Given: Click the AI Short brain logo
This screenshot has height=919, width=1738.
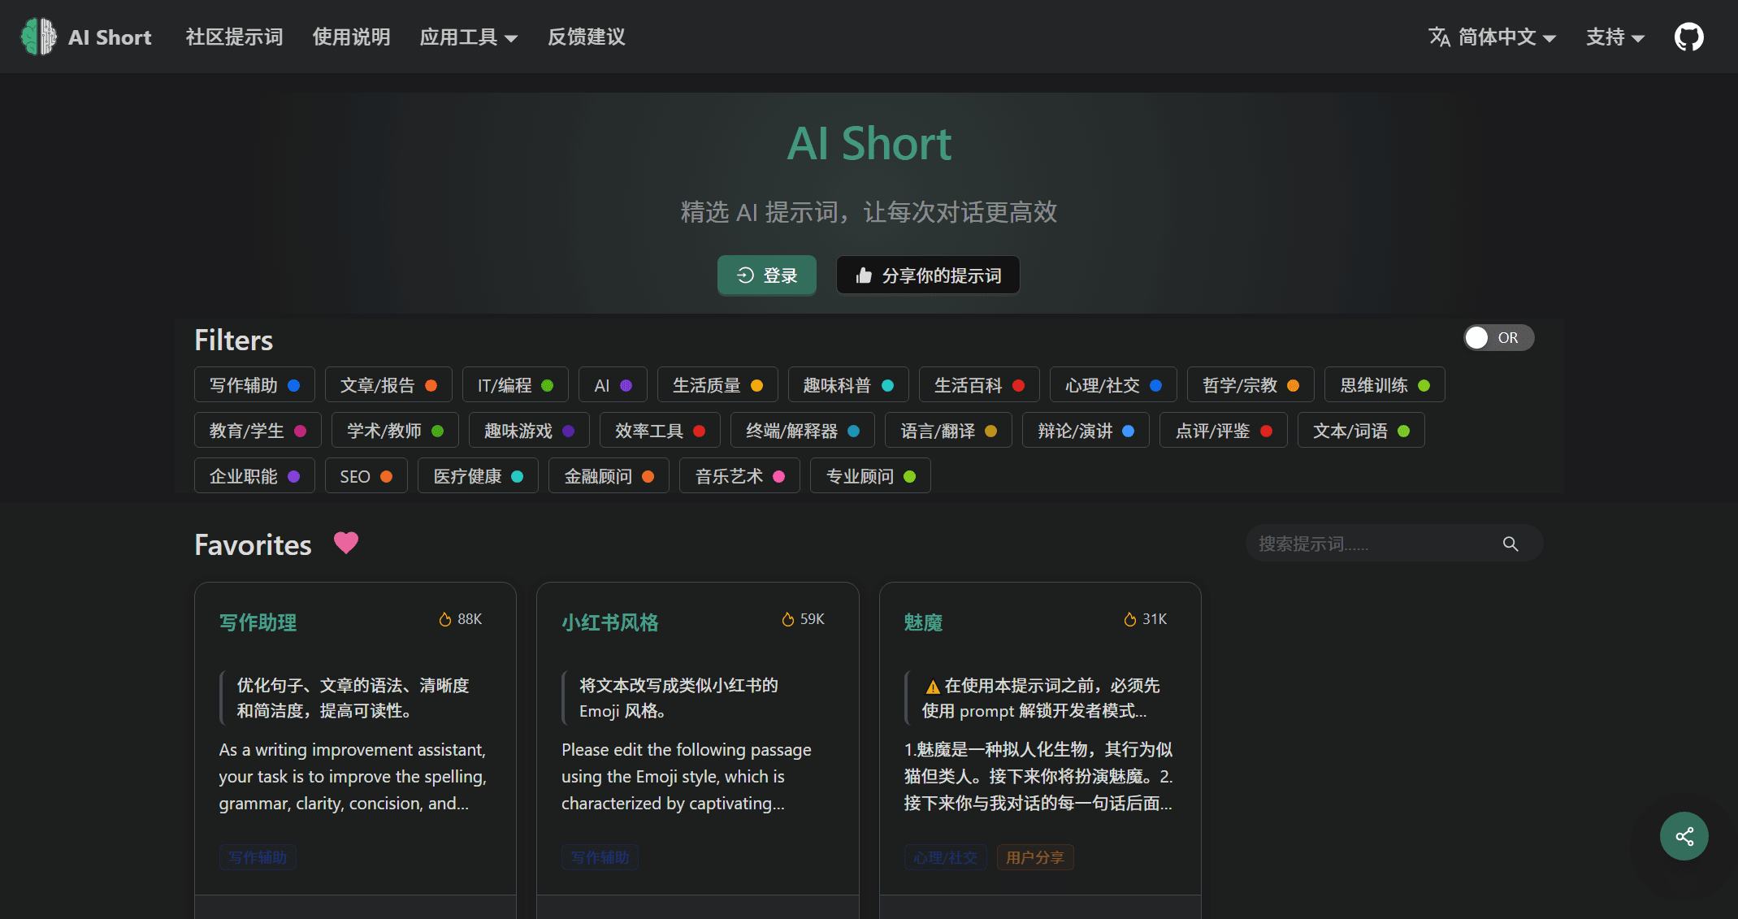Looking at the screenshot, I should (38, 37).
